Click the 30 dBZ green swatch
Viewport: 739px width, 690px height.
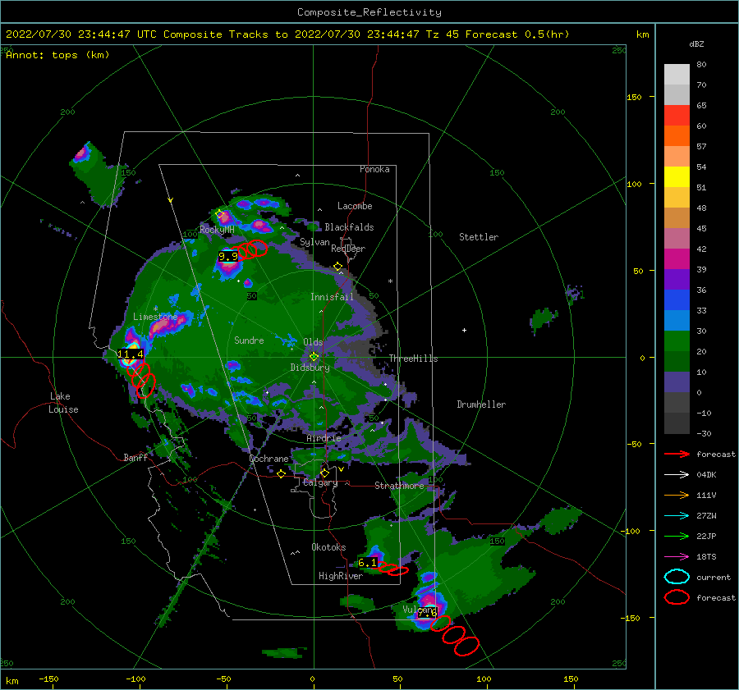tap(677, 341)
